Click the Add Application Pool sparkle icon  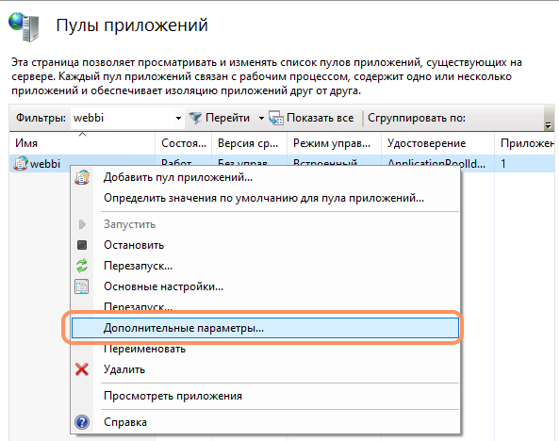point(82,177)
